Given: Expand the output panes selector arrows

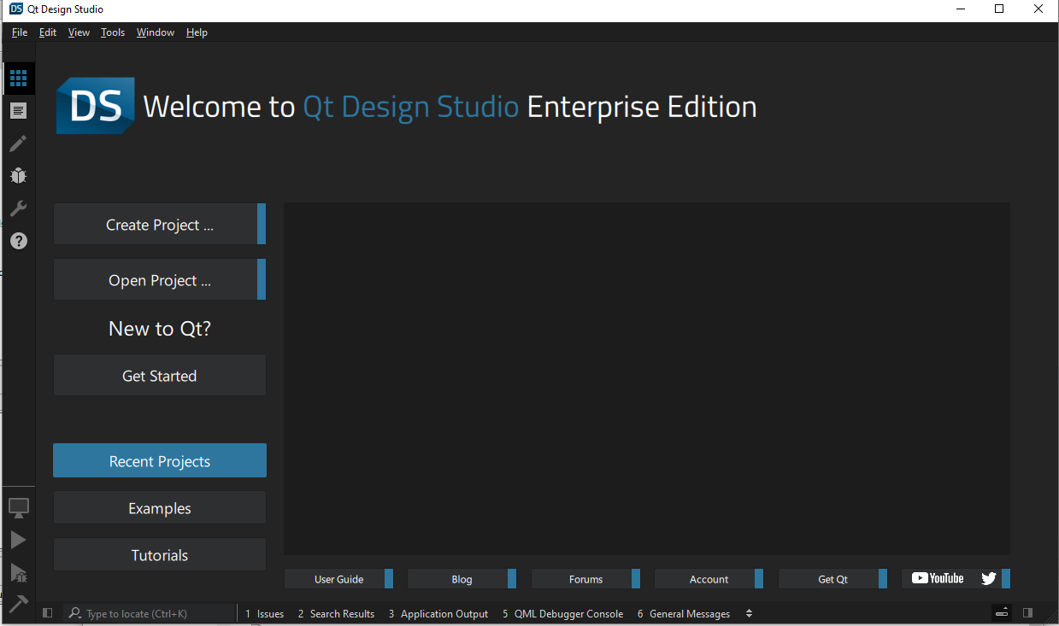Looking at the screenshot, I should (749, 613).
